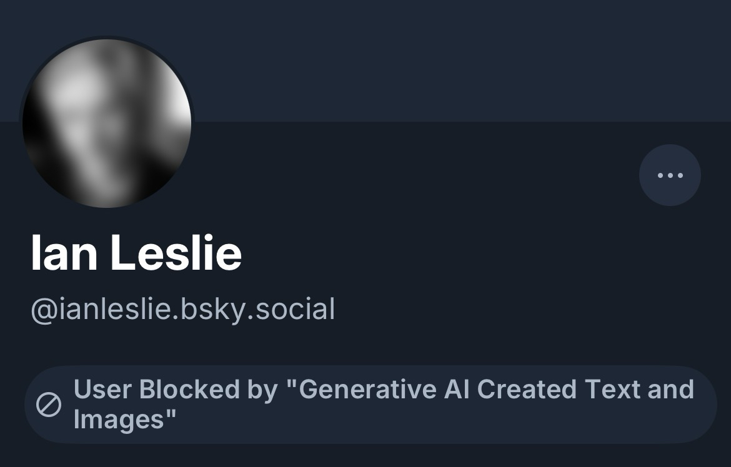Viewport: 731px width, 467px height.
Task: Select the surname "Leslie" in the profile title
Action: 176,253
